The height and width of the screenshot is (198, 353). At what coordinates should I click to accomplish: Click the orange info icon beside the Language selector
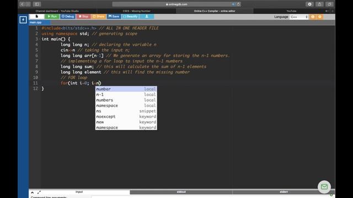tap(313, 17)
